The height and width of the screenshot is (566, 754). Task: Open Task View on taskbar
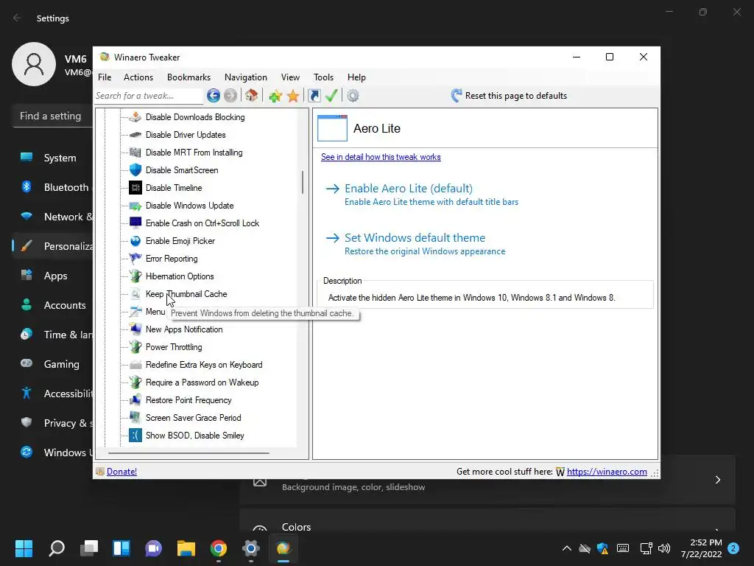pos(89,548)
